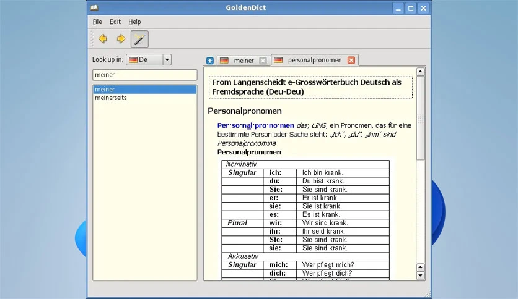518x299 pixels.
Task: Click the 'Du bist krank.' table cell
Action: (x=343, y=181)
